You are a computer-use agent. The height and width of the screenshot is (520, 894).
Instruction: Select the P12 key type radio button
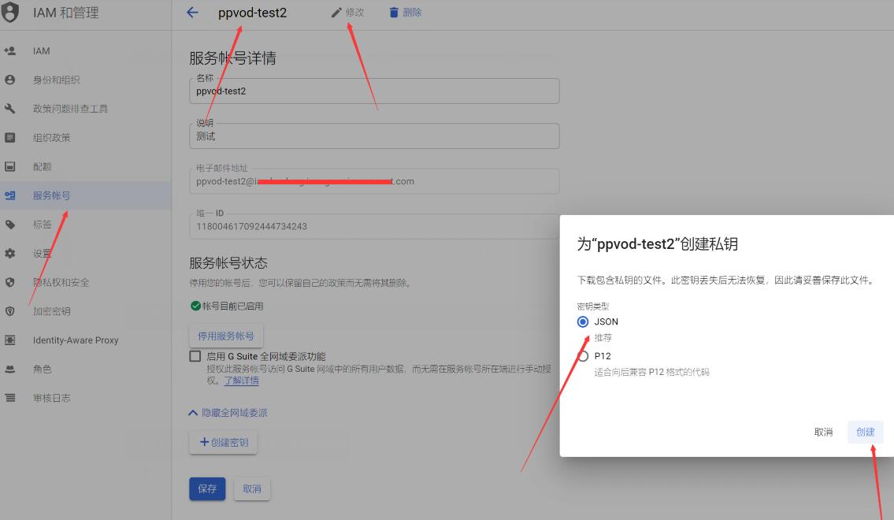tap(583, 354)
